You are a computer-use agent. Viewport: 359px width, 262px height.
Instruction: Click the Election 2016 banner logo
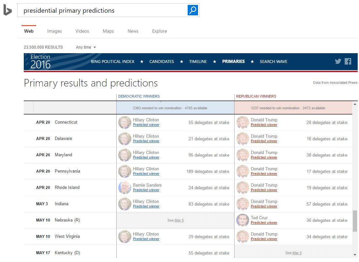[x=41, y=61]
